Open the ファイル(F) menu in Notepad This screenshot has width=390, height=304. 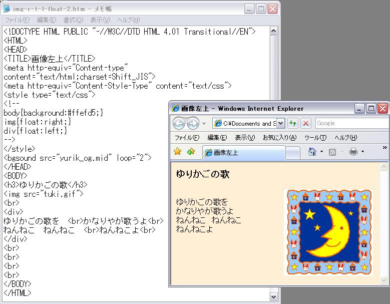coord(17,20)
